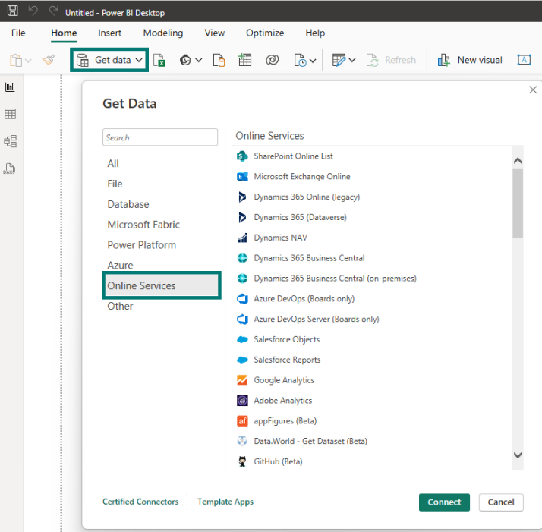The image size is (542, 532).
Task: Click the connector list scroll-down arrow
Action: point(518,455)
